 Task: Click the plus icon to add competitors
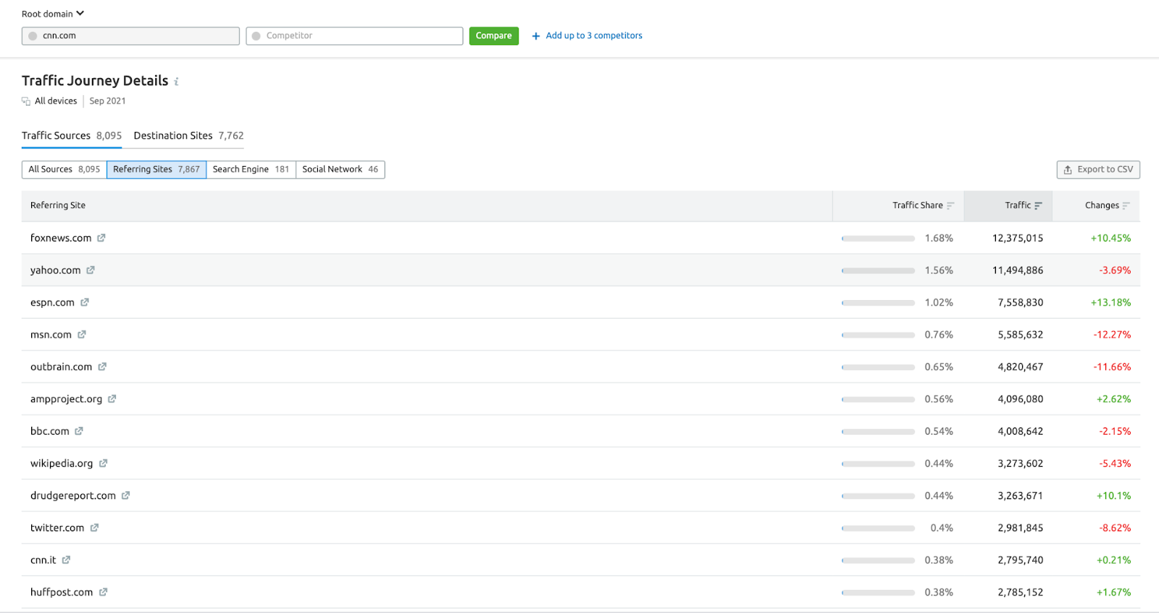click(536, 36)
